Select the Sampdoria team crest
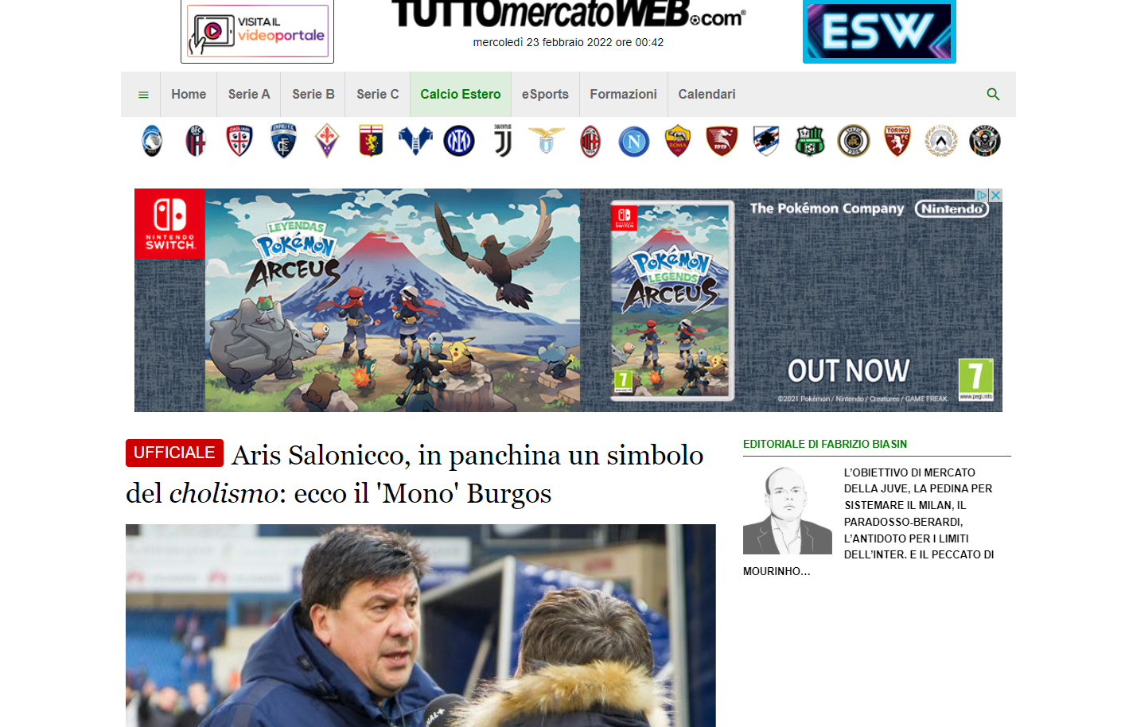This screenshot has height=727, width=1125. point(766,141)
